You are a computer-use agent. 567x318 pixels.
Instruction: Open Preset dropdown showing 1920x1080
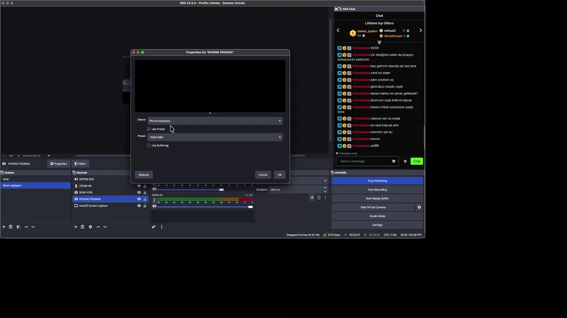215,137
